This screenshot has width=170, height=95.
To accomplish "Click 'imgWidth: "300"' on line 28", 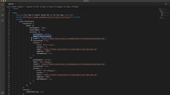I will tap(43, 51).
